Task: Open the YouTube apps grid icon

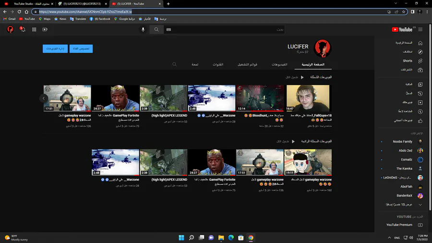Action: pyautogui.click(x=34, y=29)
